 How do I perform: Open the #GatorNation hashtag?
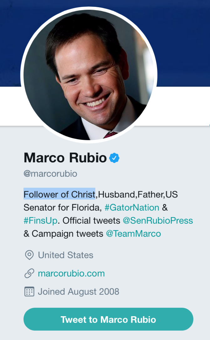[132, 207]
